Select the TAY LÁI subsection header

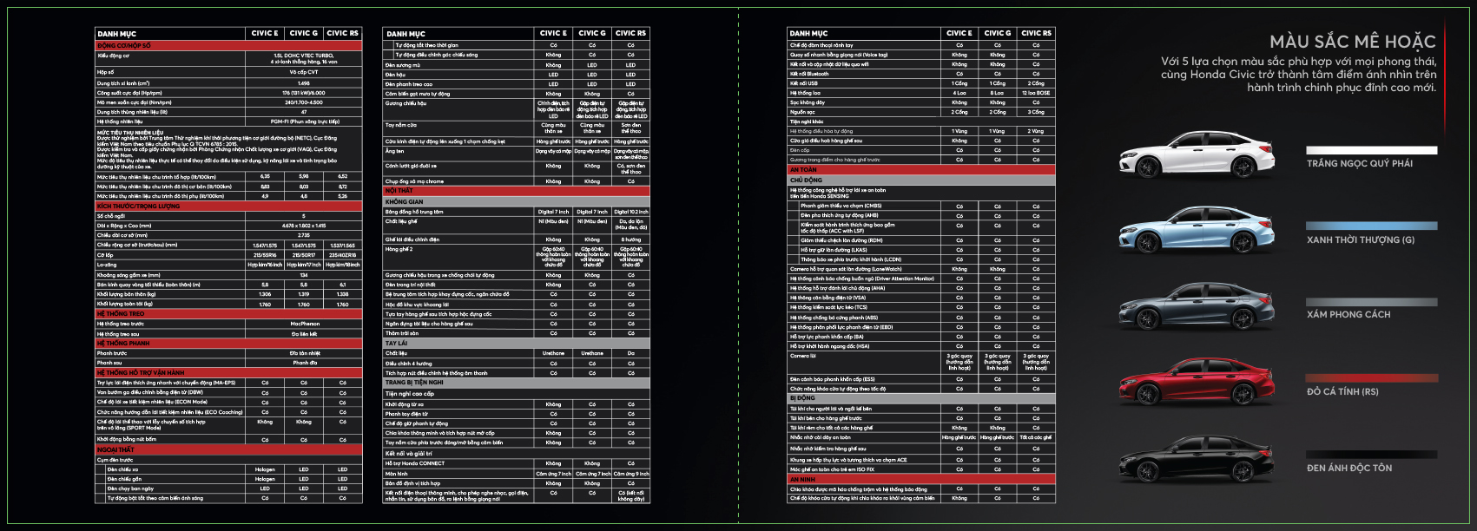point(397,344)
